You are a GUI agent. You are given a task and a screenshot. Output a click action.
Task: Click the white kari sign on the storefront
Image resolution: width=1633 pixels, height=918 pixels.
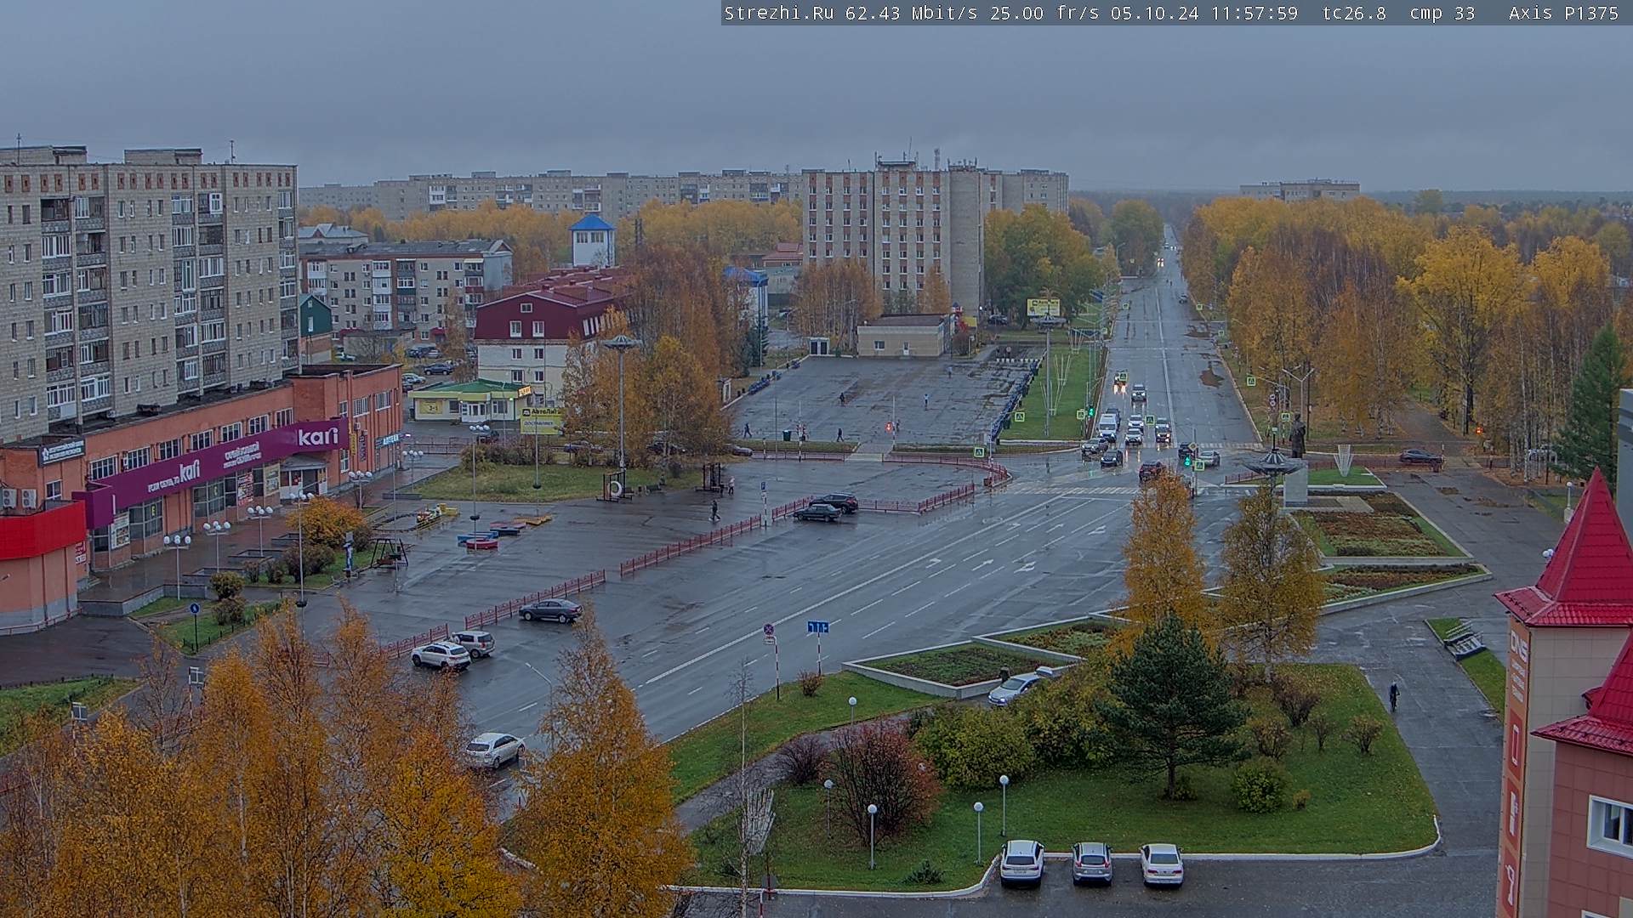(318, 437)
